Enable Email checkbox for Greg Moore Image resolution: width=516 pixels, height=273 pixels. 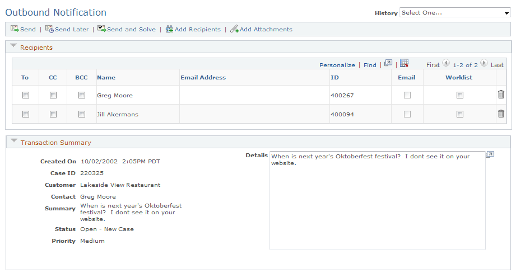tap(407, 95)
